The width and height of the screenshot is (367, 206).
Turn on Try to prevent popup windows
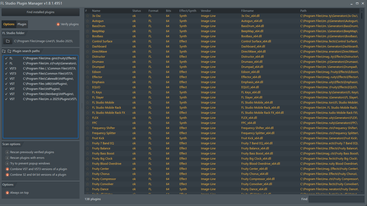(x=7, y=163)
